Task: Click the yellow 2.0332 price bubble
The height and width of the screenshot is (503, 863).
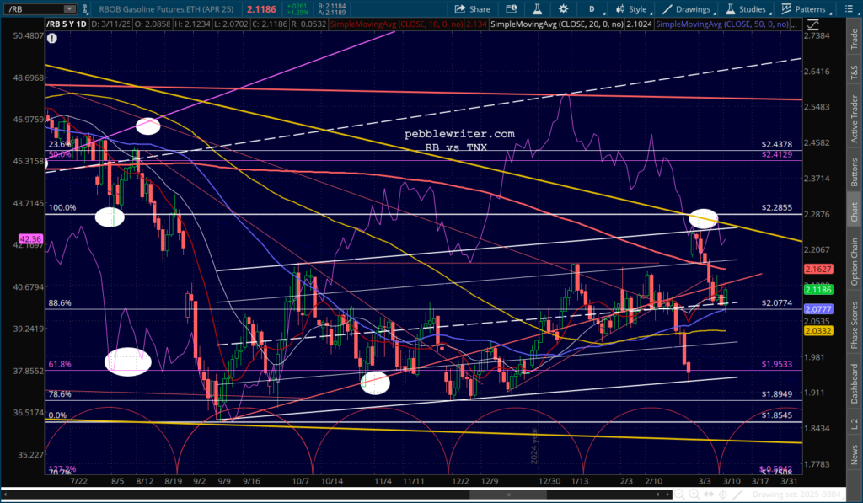Action: 818,331
